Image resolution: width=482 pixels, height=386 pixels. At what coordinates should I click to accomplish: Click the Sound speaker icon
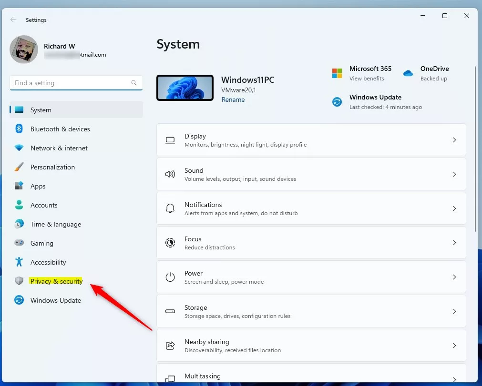(x=170, y=174)
